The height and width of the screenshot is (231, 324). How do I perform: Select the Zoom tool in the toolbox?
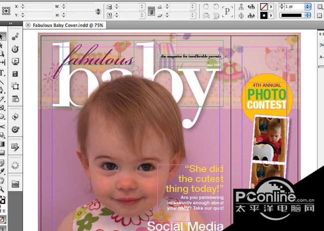[x=2, y=189]
